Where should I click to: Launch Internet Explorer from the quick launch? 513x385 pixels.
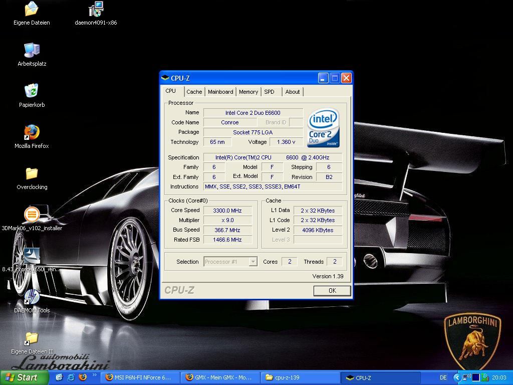click(x=71, y=377)
